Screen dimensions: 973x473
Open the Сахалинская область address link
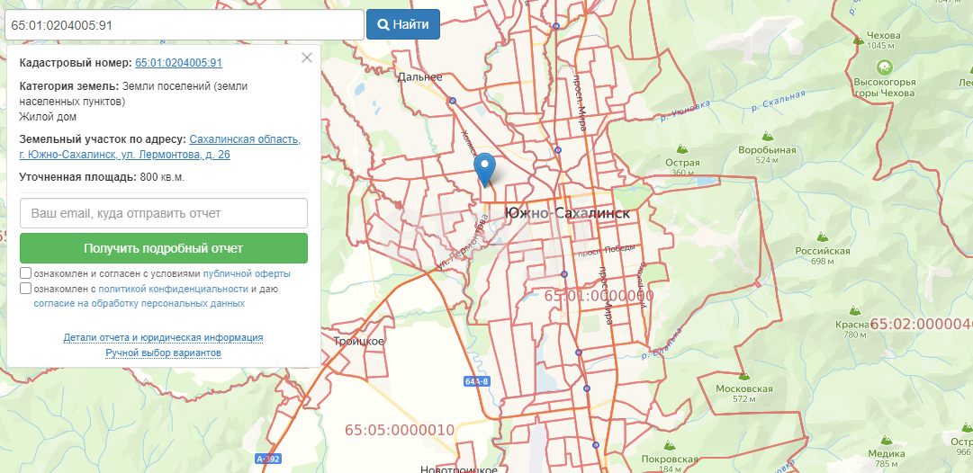245,139
